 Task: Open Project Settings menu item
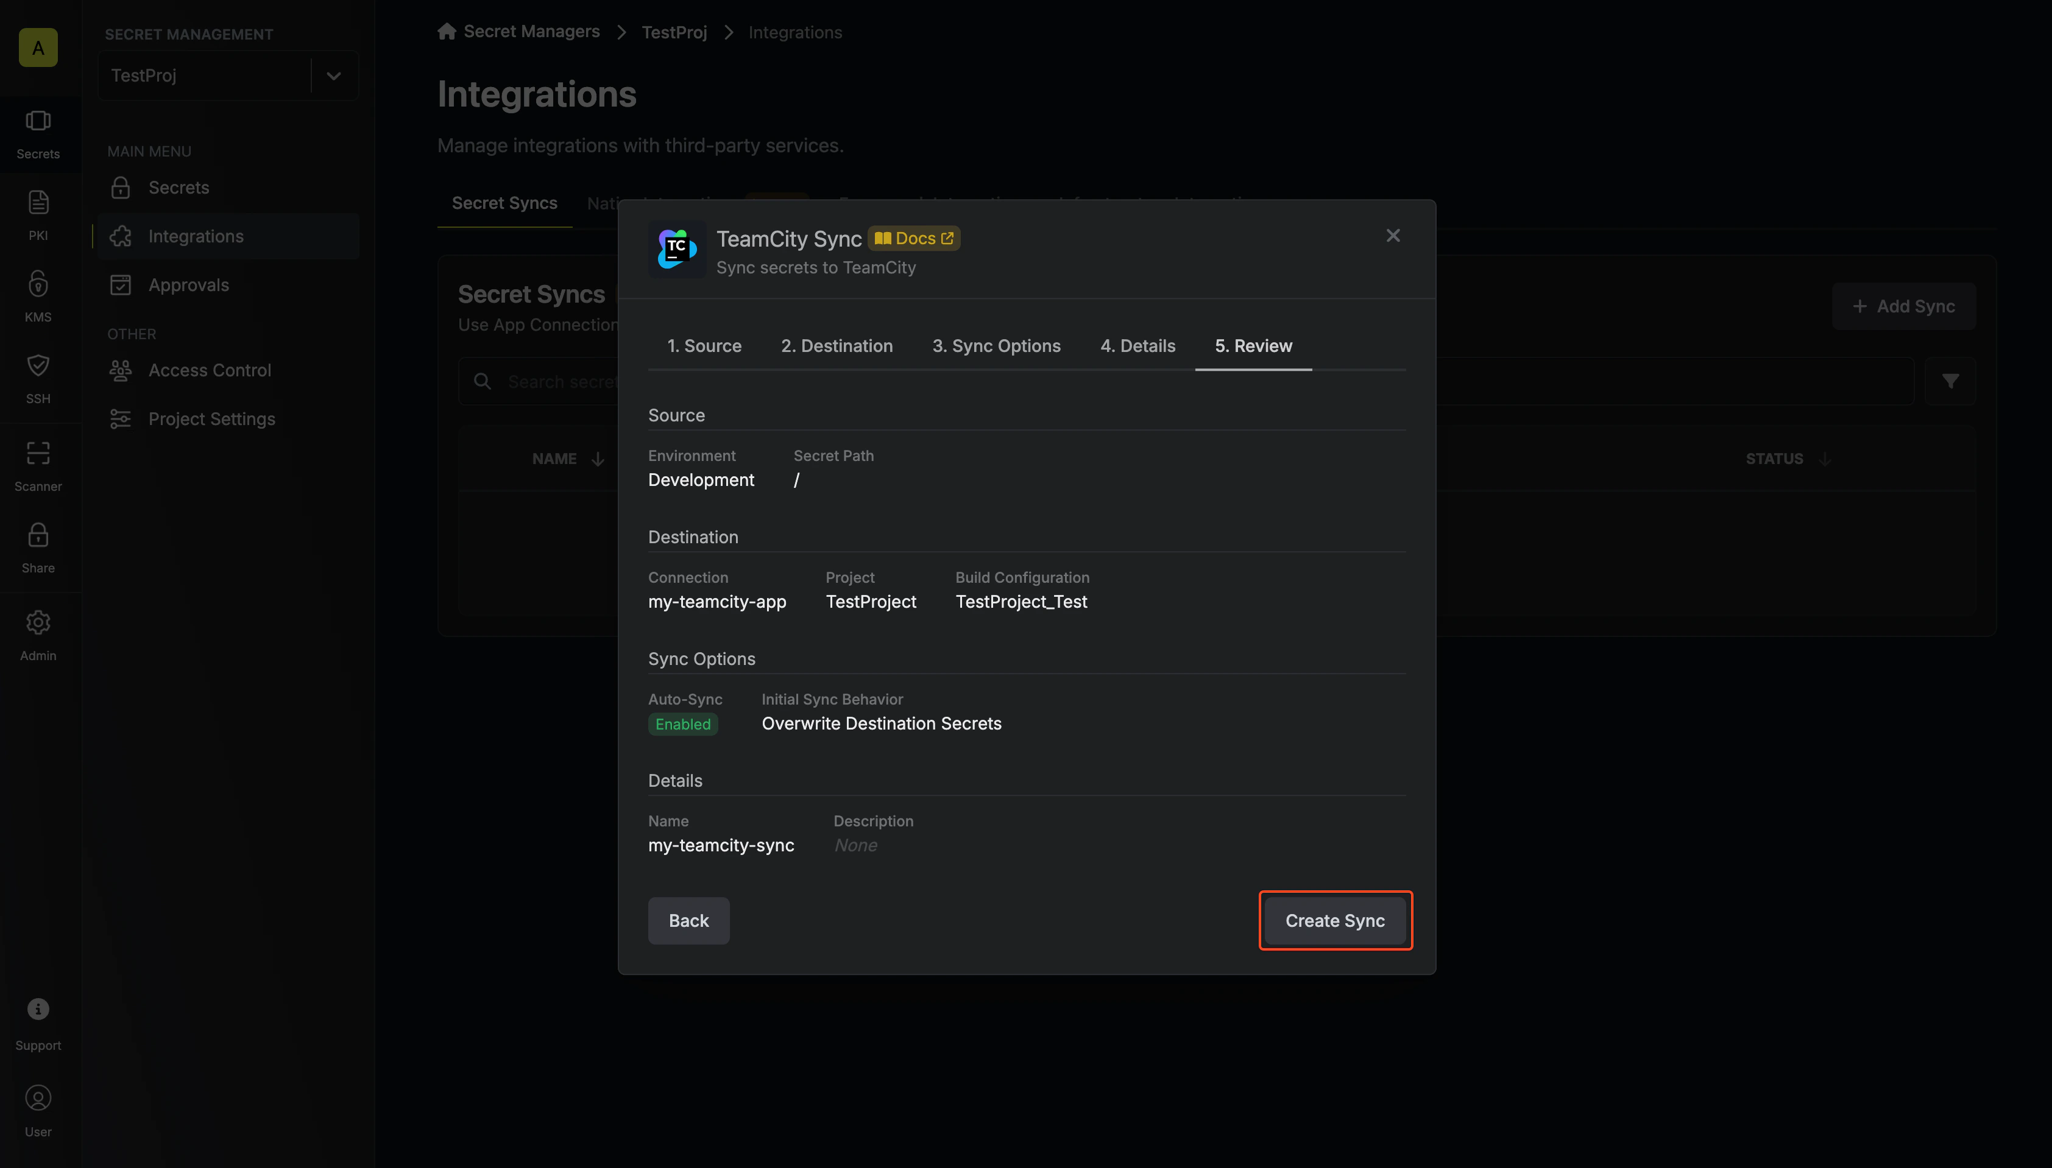coord(228,419)
